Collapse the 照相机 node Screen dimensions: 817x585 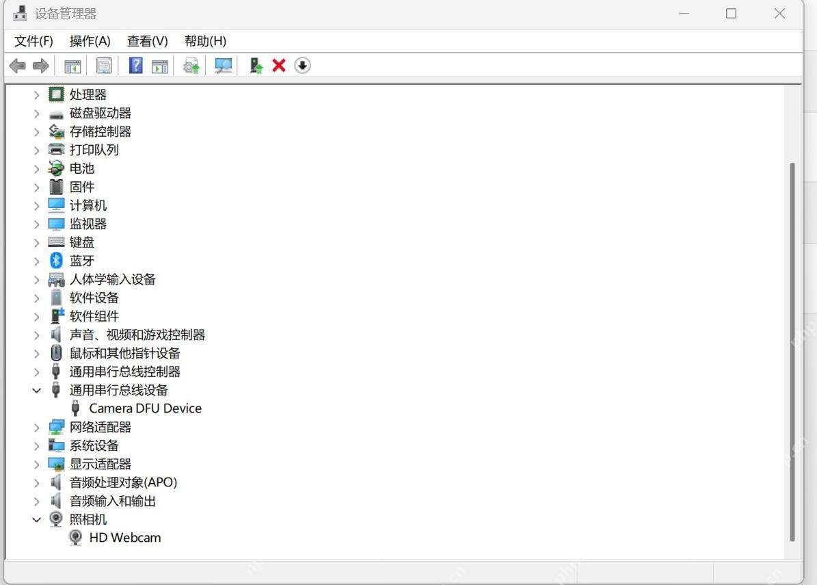[36, 520]
